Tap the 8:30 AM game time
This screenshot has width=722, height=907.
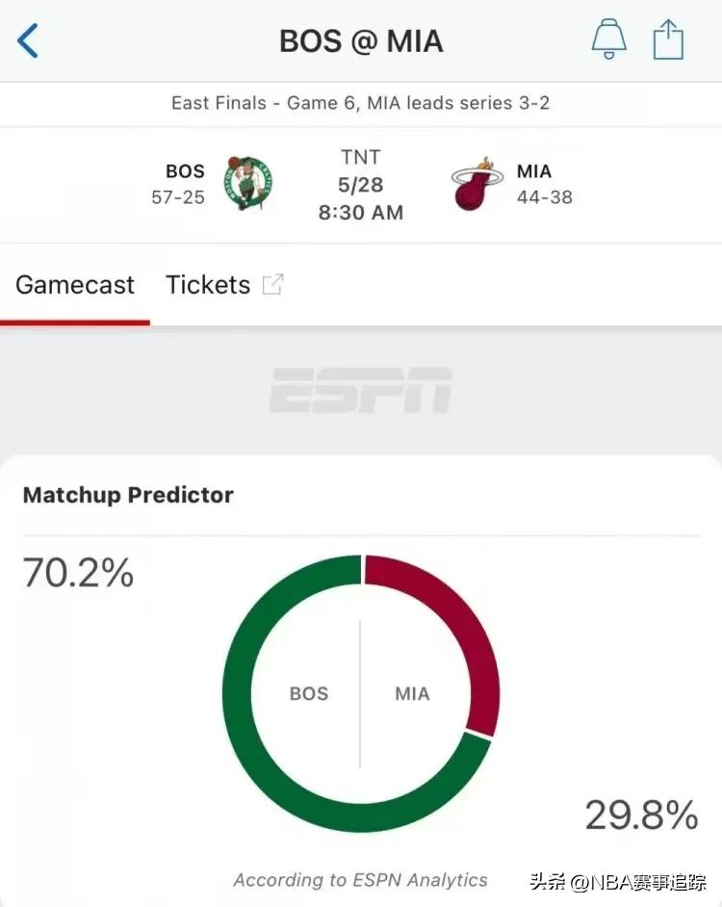(361, 212)
